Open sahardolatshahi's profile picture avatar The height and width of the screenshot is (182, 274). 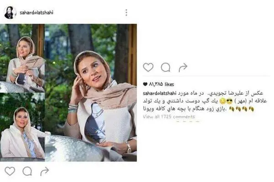(x=10, y=13)
